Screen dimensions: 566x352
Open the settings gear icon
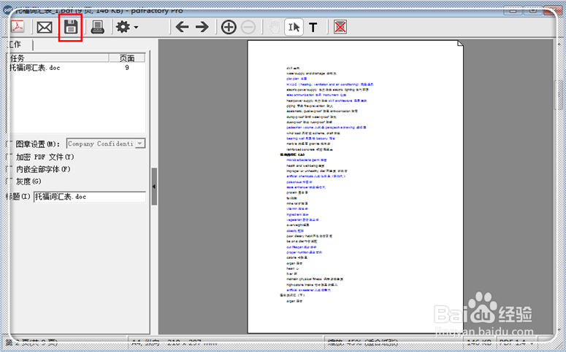point(123,27)
